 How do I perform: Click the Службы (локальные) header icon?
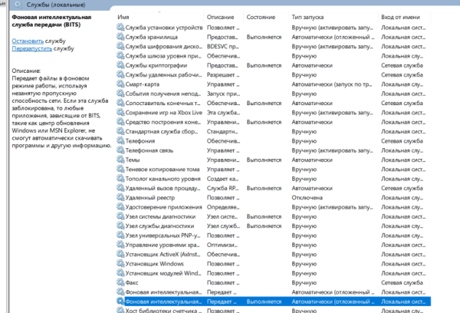18,5
